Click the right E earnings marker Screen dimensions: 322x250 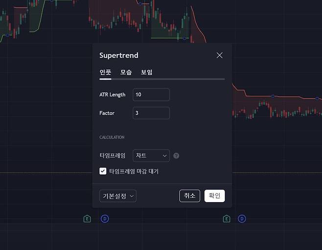click(226, 219)
